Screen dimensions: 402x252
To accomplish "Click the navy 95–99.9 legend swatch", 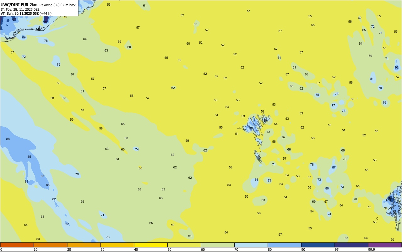I will pos(351,245).
